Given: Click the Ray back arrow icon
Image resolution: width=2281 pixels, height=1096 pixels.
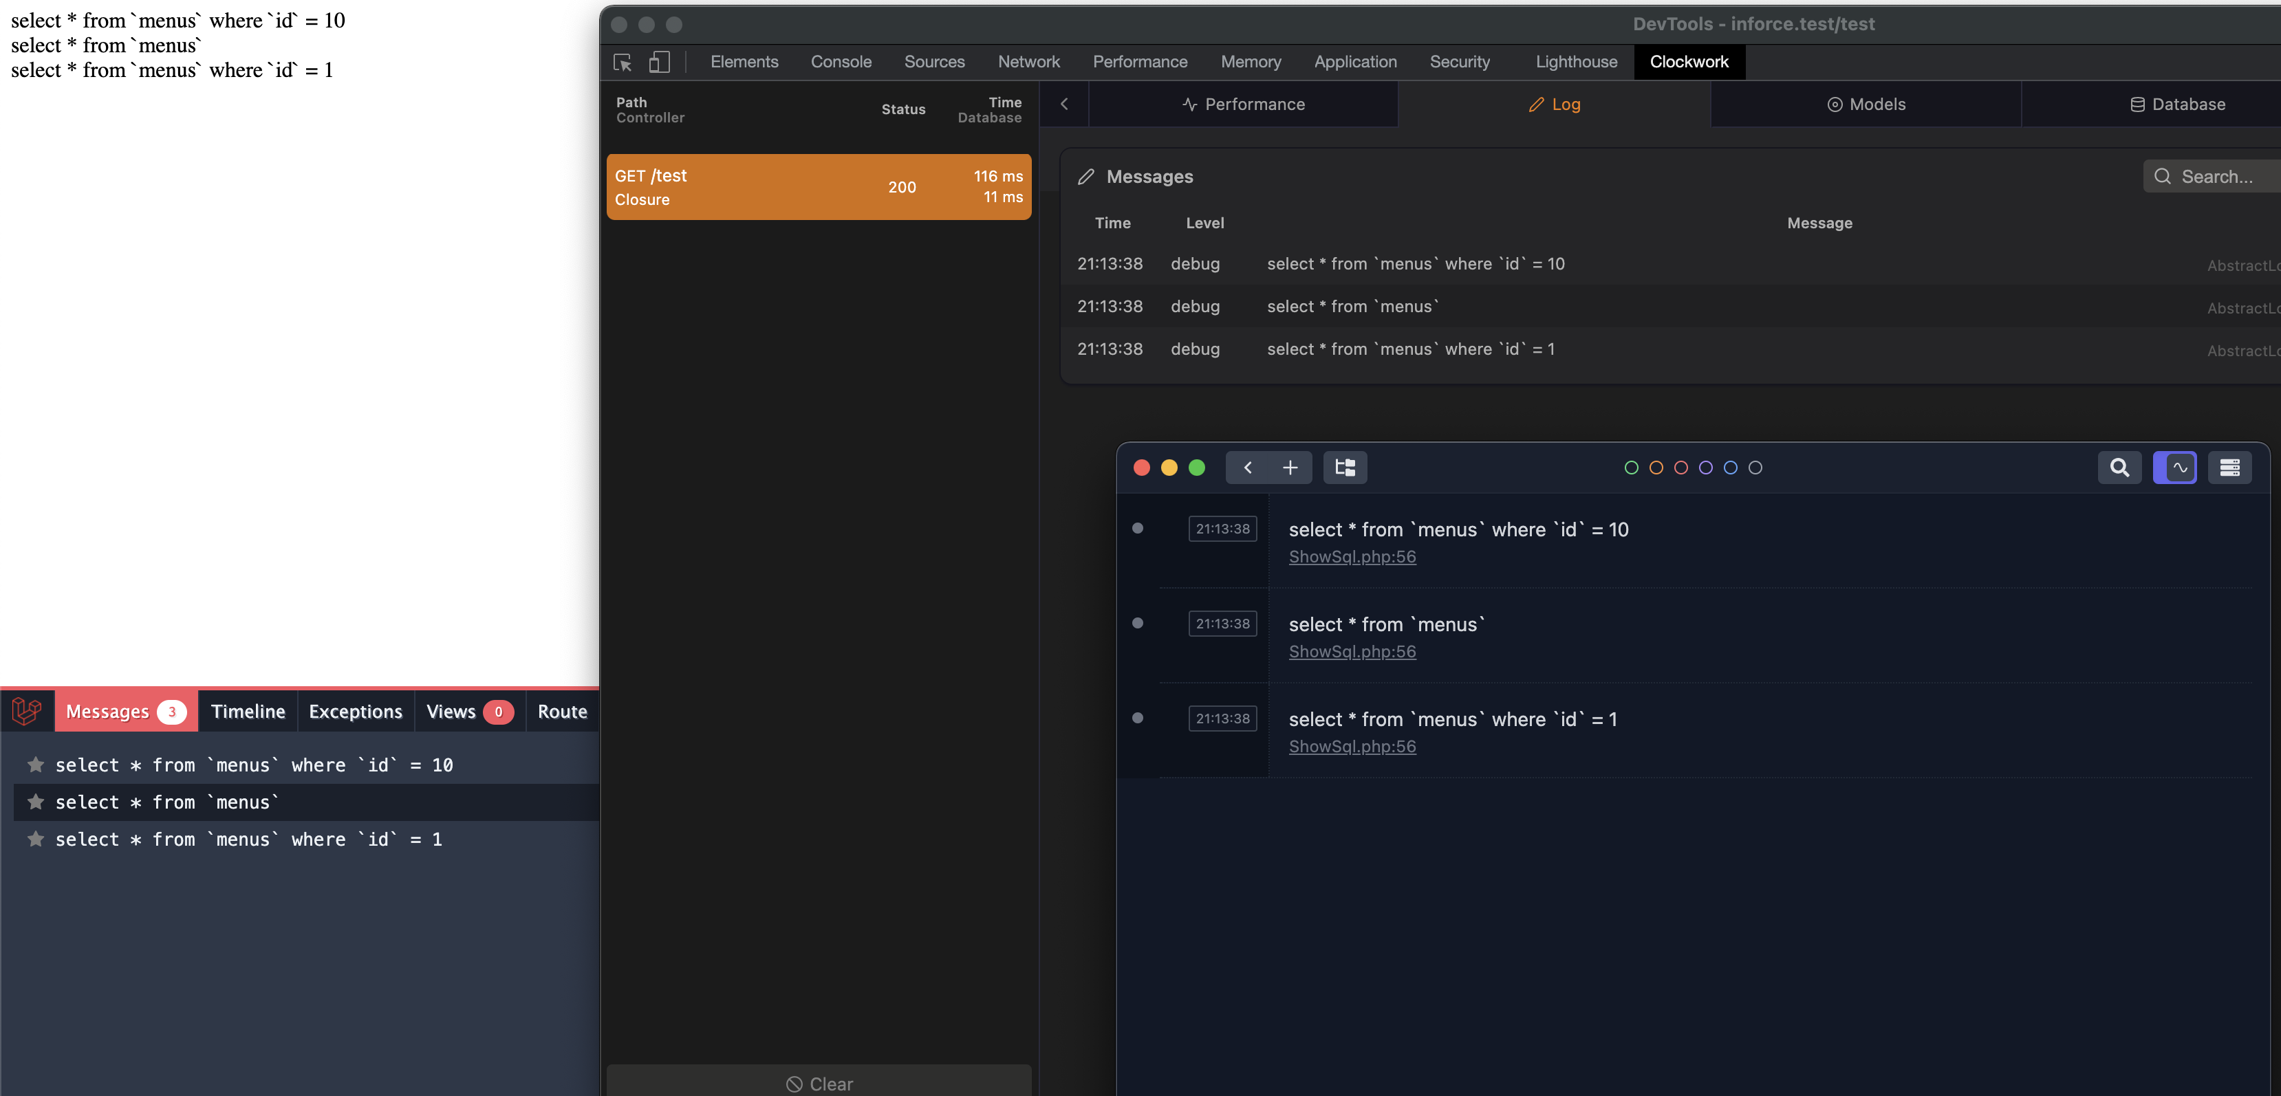Looking at the screenshot, I should [x=1248, y=468].
